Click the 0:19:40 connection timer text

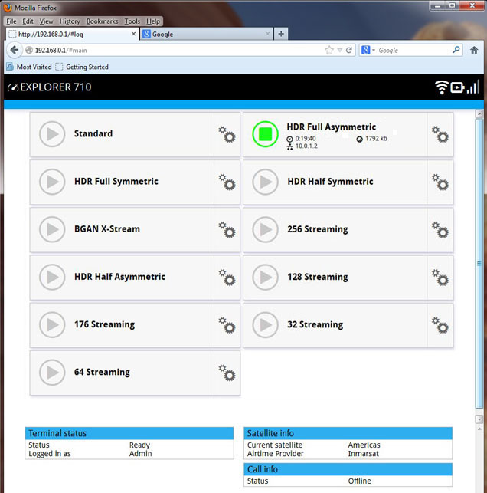(x=306, y=139)
